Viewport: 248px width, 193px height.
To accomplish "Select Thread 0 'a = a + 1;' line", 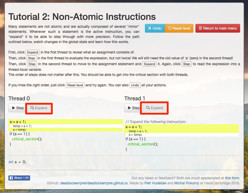I will point(66,122).
